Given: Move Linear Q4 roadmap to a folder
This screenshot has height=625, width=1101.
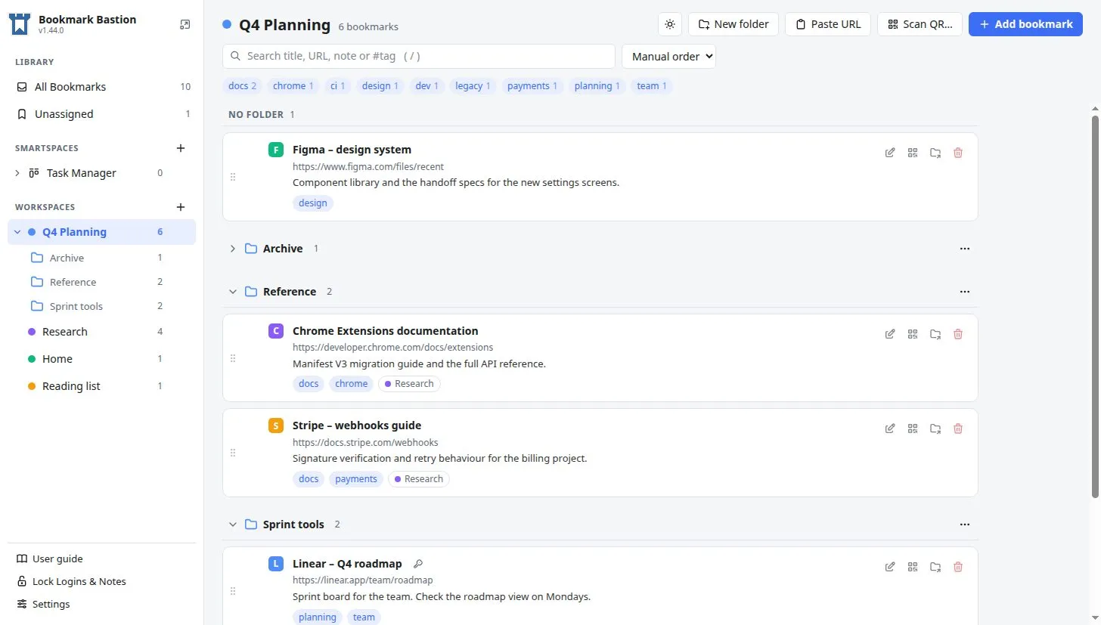Looking at the screenshot, I should pyautogui.click(x=935, y=567).
